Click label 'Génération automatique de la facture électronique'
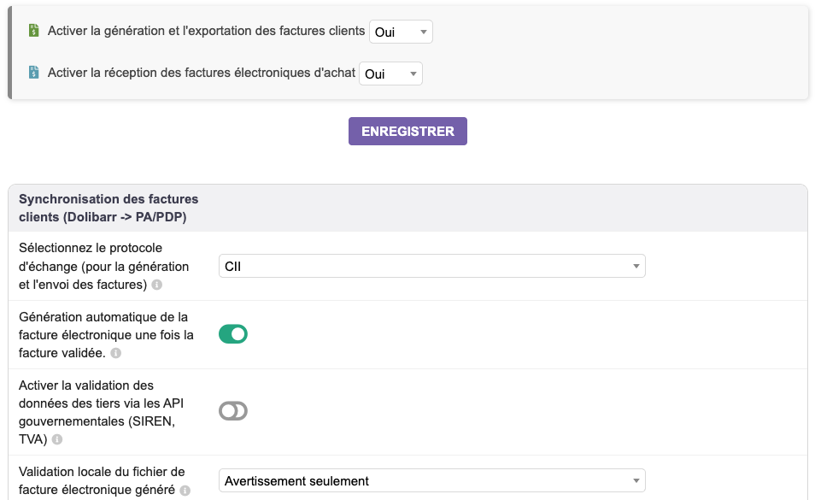 (x=106, y=335)
